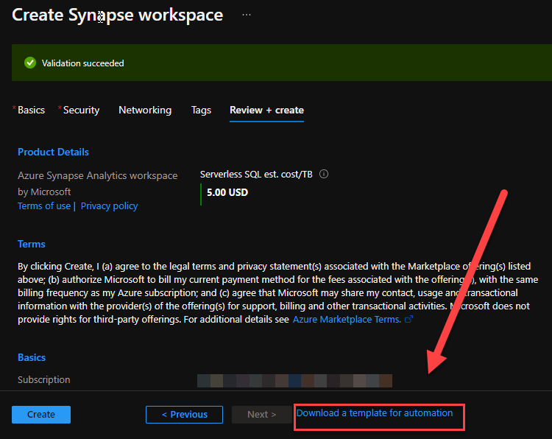Click the Product Details heading
This screenshot has width=552, height=439.
pyautogui.click(x=53, y=152)
